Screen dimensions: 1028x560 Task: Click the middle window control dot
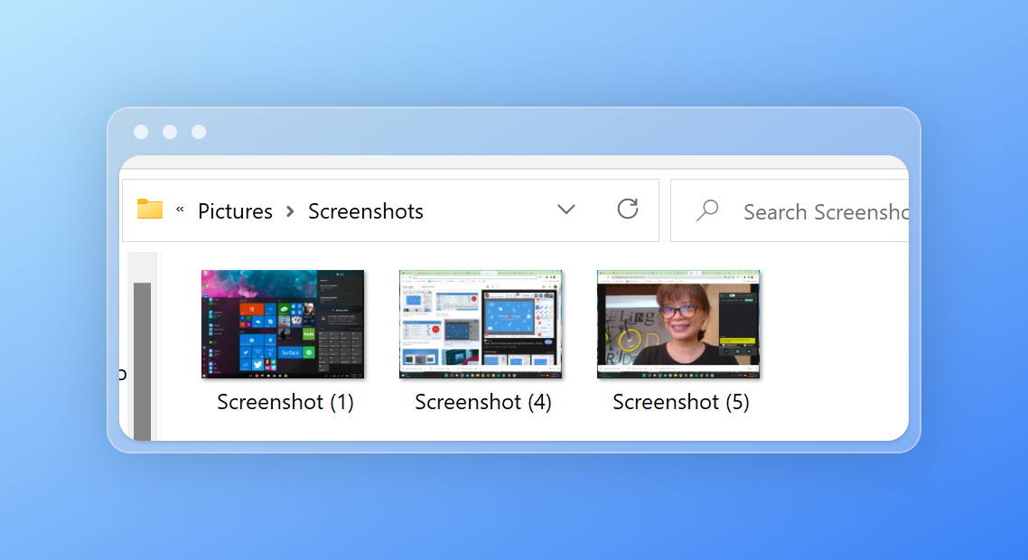click(170, 132)
